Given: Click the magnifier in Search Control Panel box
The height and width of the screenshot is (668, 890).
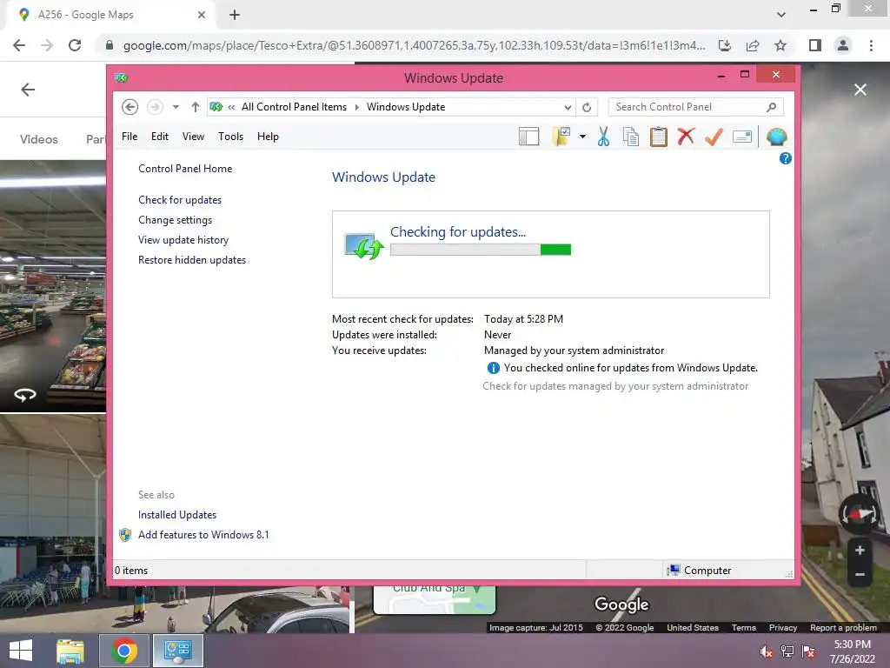Looking at the screenshot, I should (x=771, y=107).
